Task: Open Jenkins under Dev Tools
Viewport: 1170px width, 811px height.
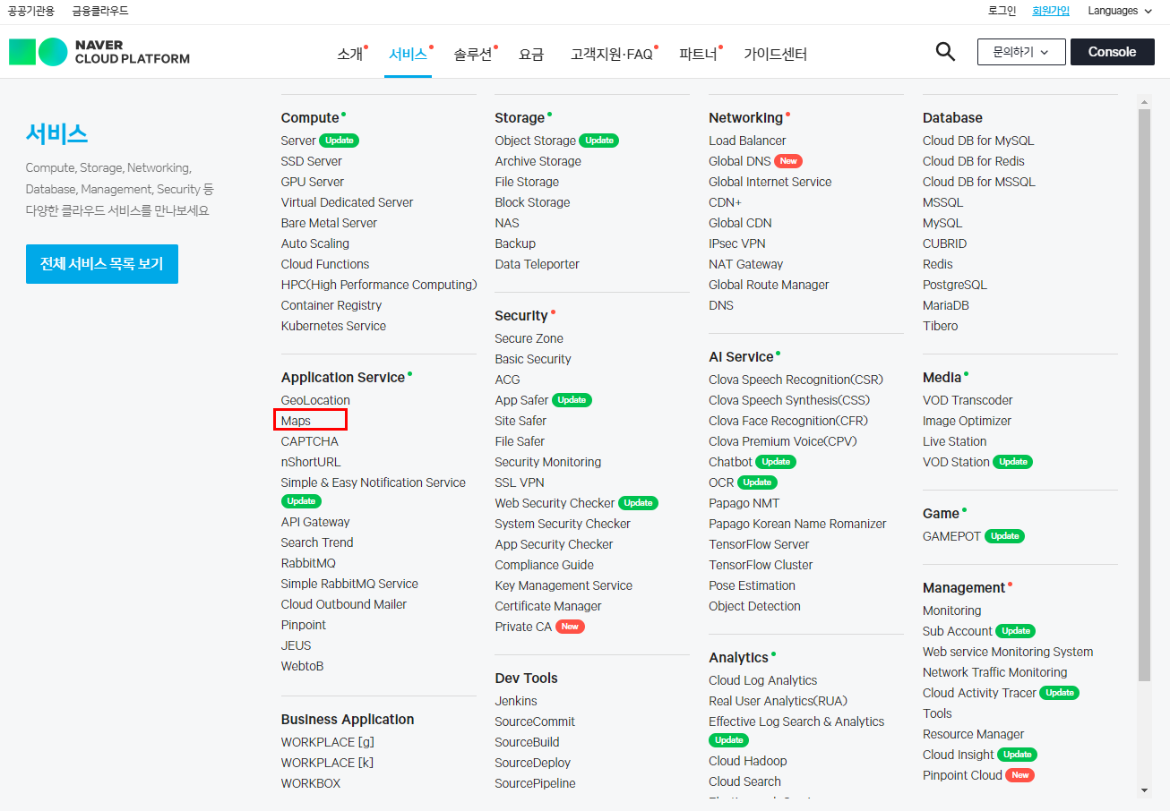Action: (516, 701)
